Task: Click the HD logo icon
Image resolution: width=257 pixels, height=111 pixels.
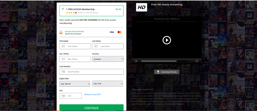Action: click(x=141, y=7)
